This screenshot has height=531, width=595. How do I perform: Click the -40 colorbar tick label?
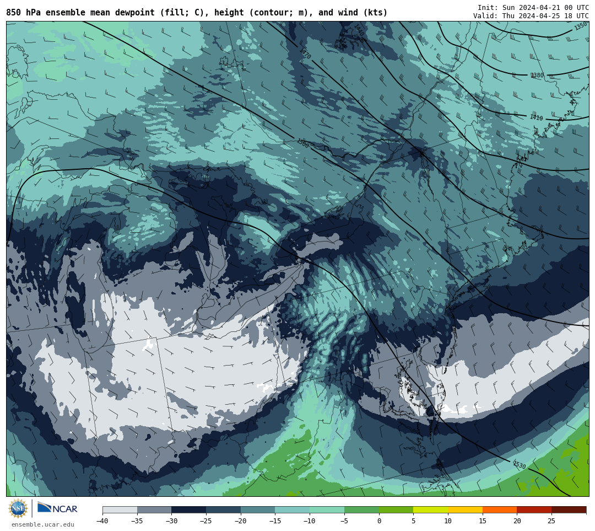[102, 521]
